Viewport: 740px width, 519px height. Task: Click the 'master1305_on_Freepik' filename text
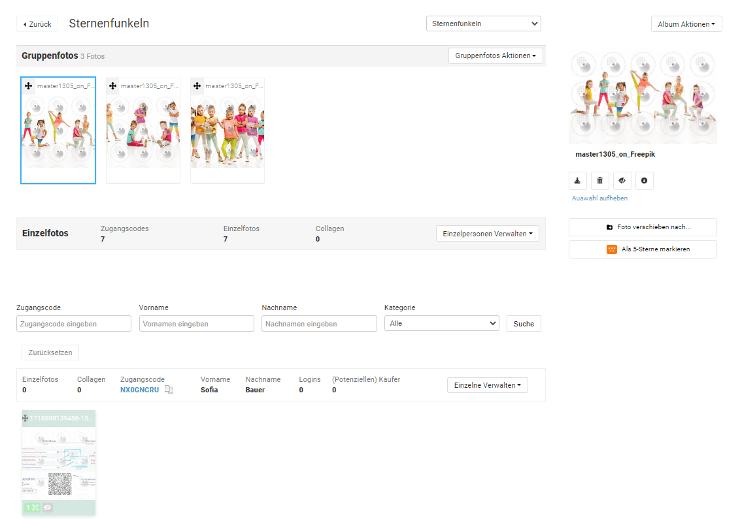(615, 154)
